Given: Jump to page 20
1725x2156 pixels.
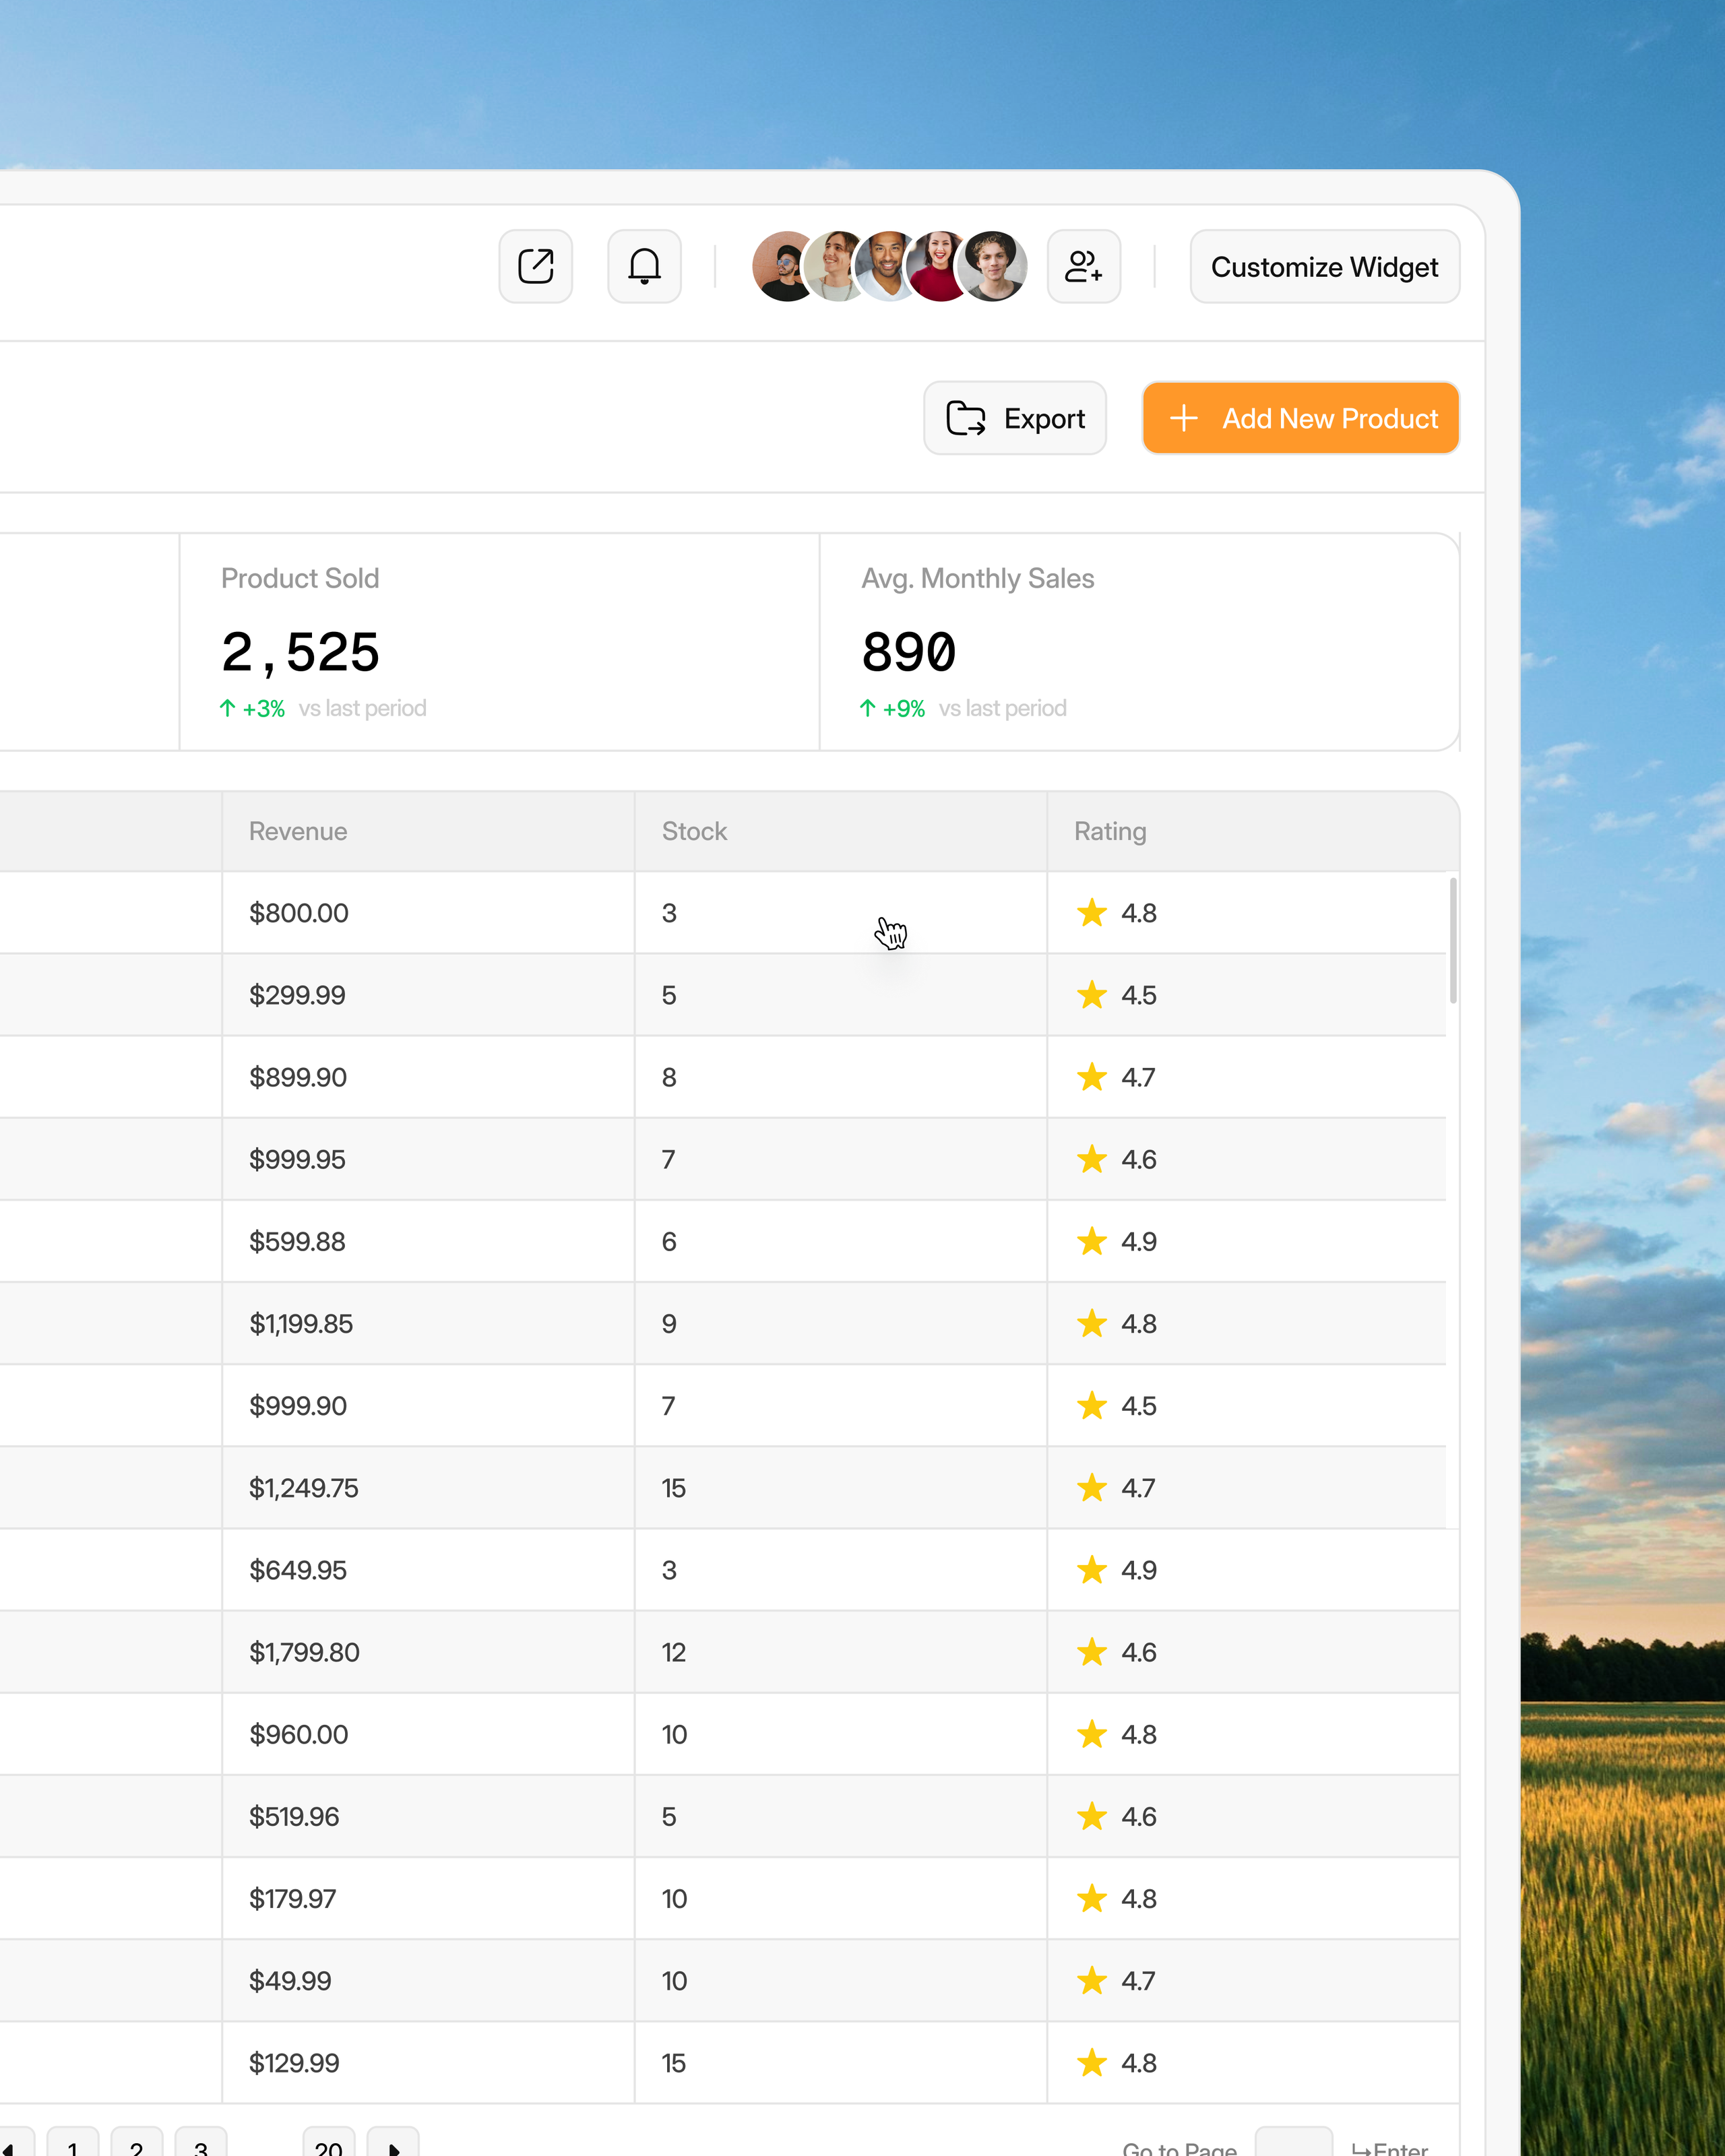Looking at the screenshot, I should 328,2141.
